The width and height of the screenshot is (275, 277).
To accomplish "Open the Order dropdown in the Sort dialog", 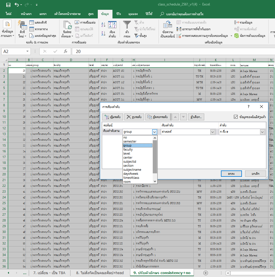I will tap(262, 132).
